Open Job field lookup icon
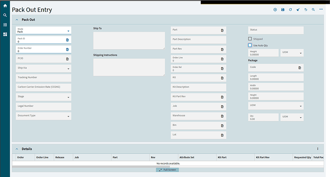This screenshot has height=177, width=330. pyautogui.click(x=222, y=107)
